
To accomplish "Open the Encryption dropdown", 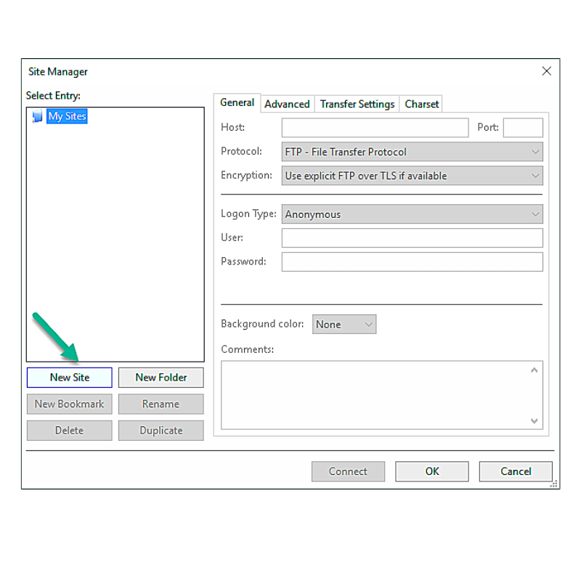I will tap(535, 176).
